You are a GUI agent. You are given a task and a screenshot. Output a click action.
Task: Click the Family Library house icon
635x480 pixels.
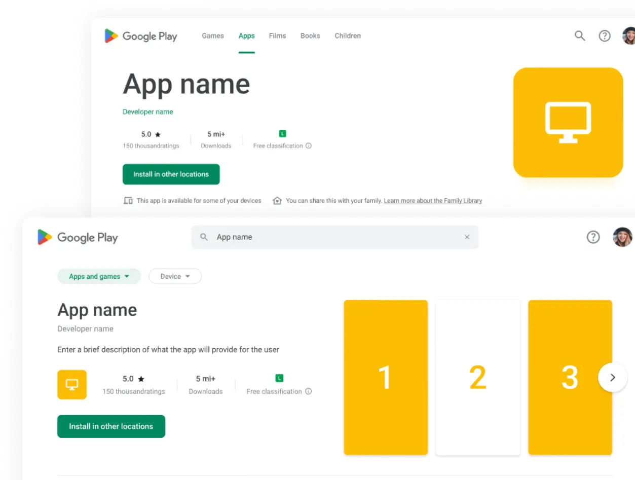point(277,200)
